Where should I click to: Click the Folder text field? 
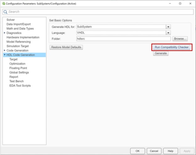click(x=123, y=39)
